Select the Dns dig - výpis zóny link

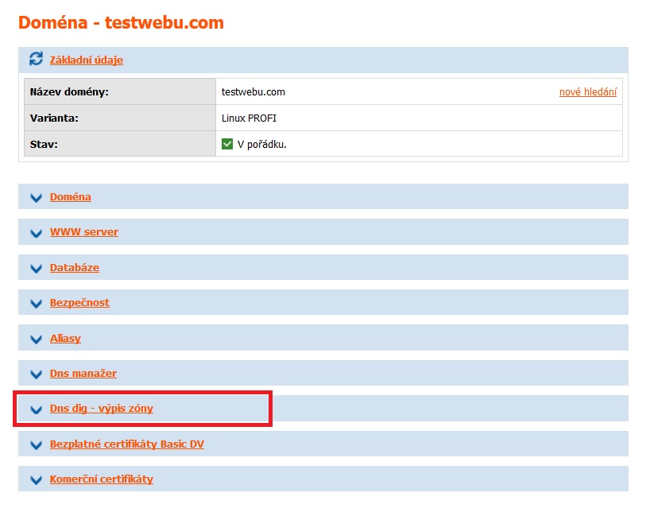coord(101,409)
